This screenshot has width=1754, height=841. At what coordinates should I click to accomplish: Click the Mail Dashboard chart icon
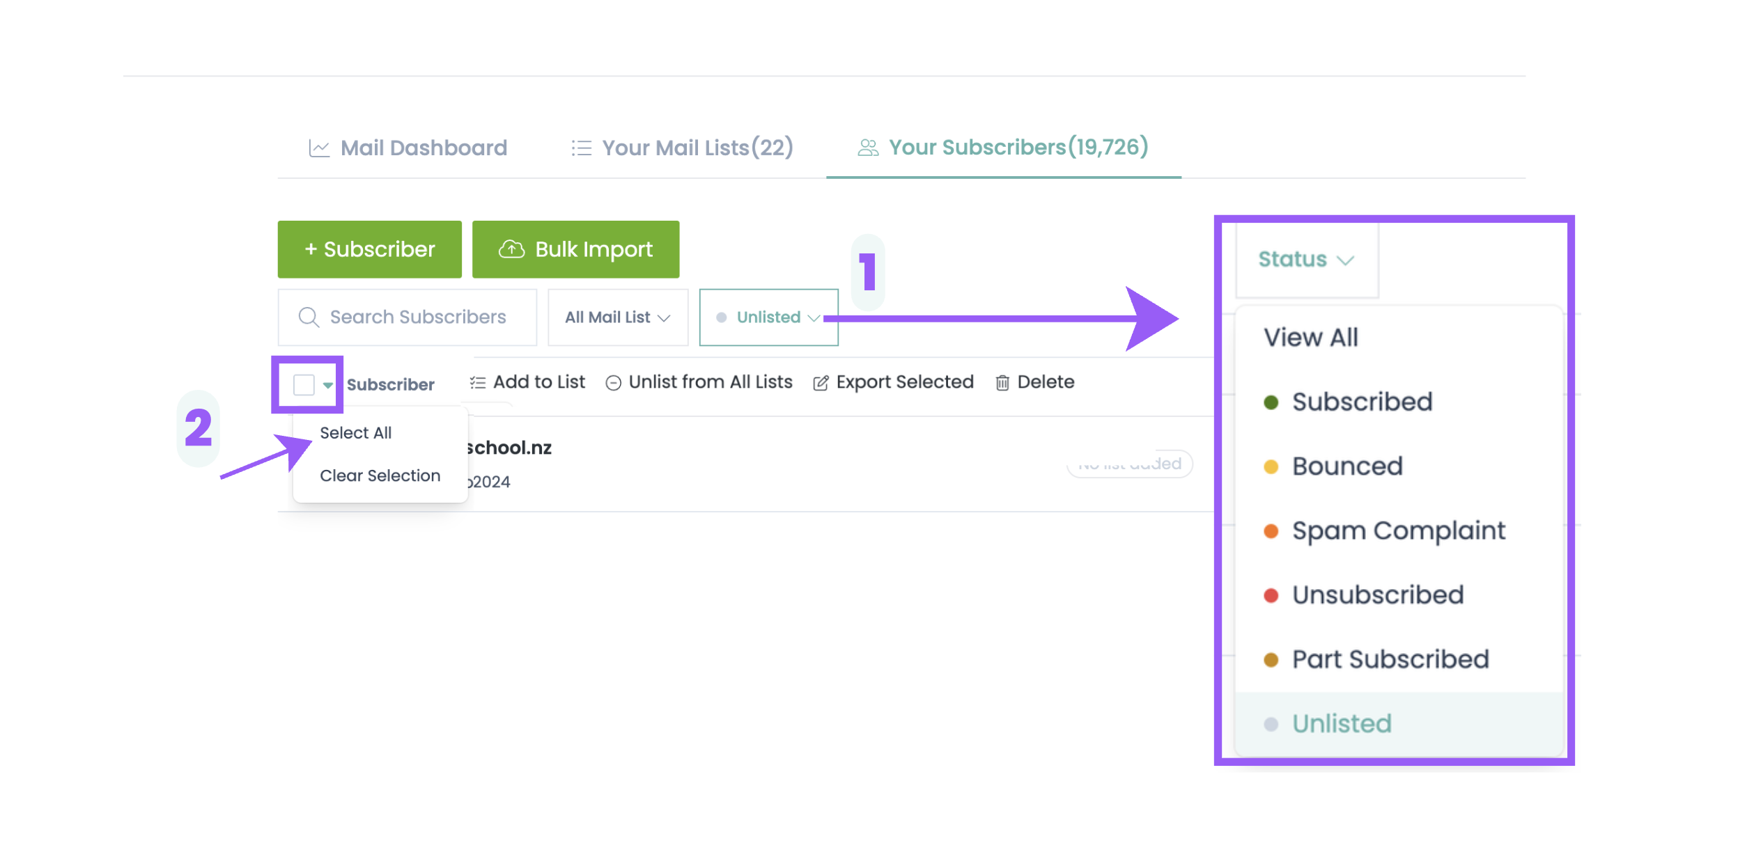coord(319,148)
